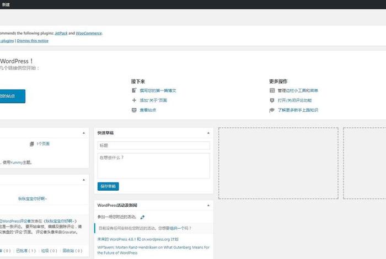Click the pencil icon to edit event location

142,217
